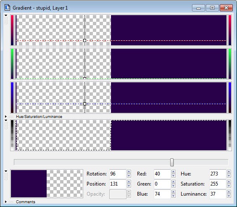Screen dimensions: 237x207
Task: Click the horizontal gradient slider thumb
Action: click(172, 162)
